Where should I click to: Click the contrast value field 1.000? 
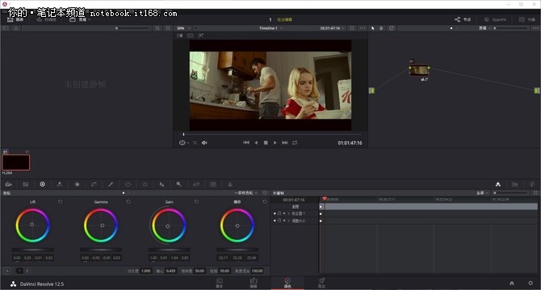click(146, 271)
